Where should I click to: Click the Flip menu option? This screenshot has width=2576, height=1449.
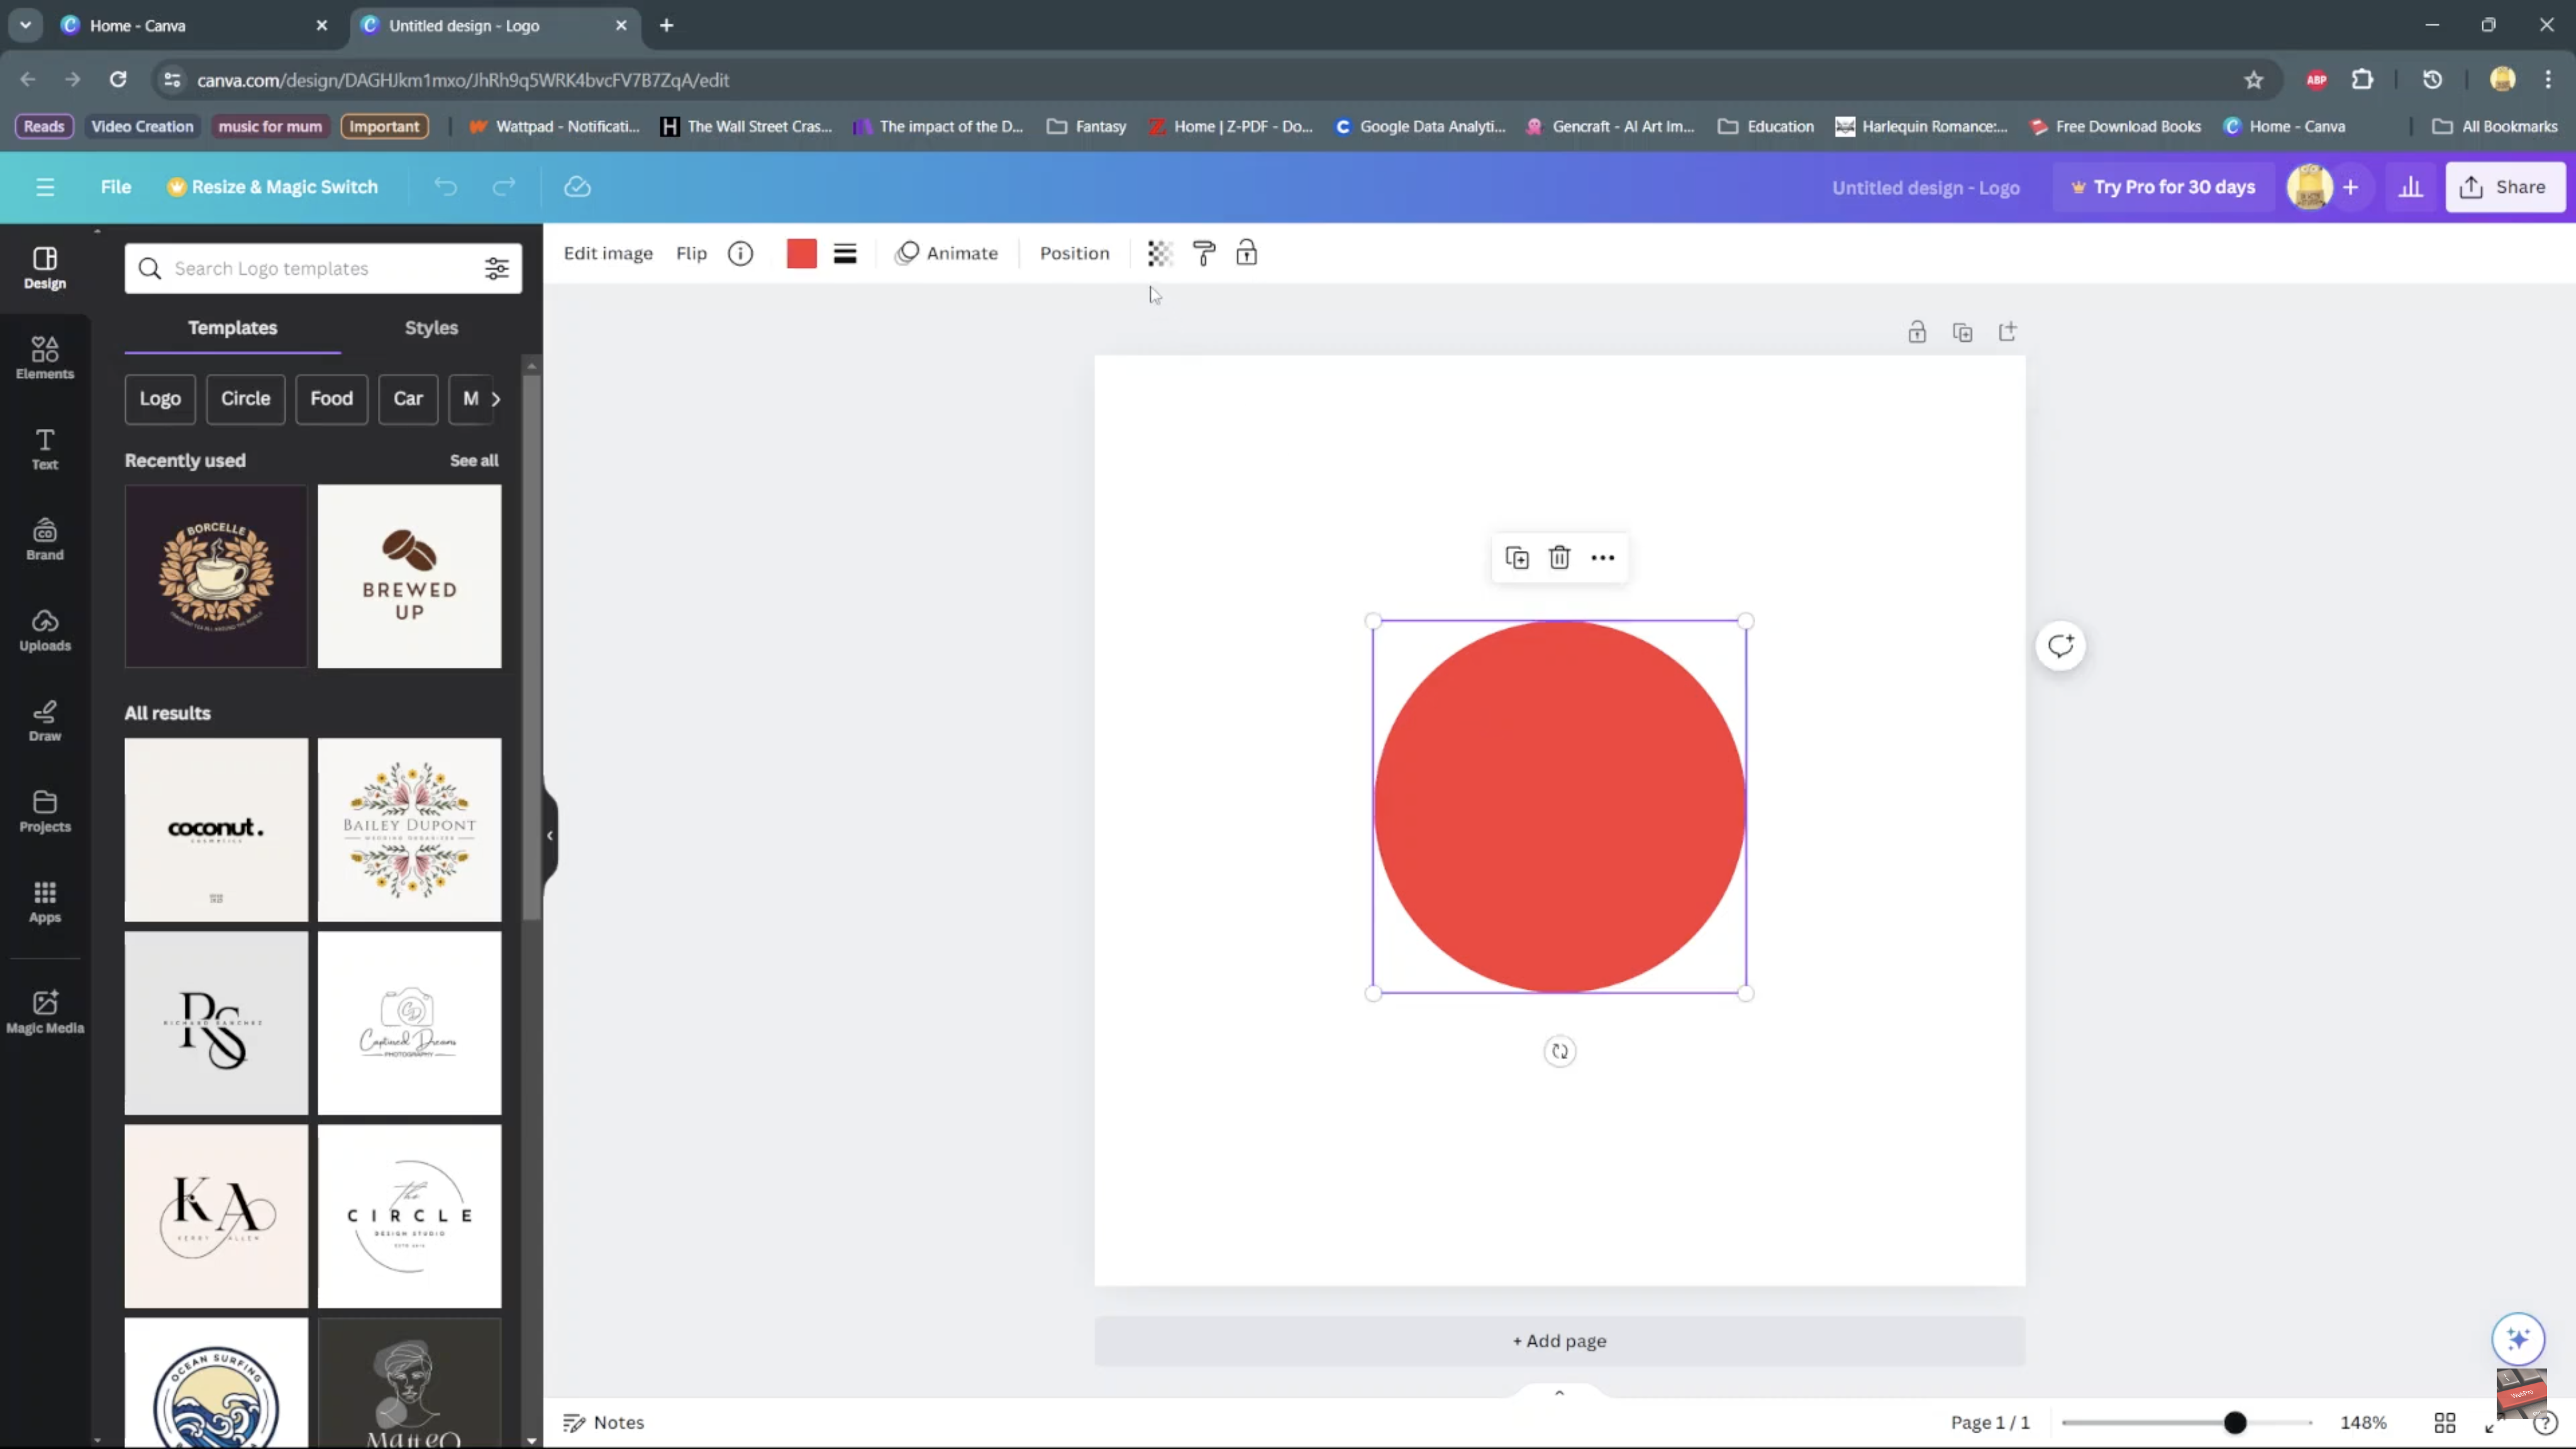pos(691,253)
